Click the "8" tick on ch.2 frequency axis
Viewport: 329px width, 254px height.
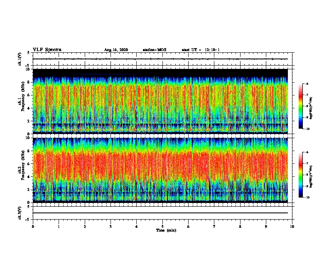29,151
